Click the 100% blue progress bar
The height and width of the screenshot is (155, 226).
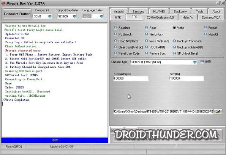tap(55, 140)
